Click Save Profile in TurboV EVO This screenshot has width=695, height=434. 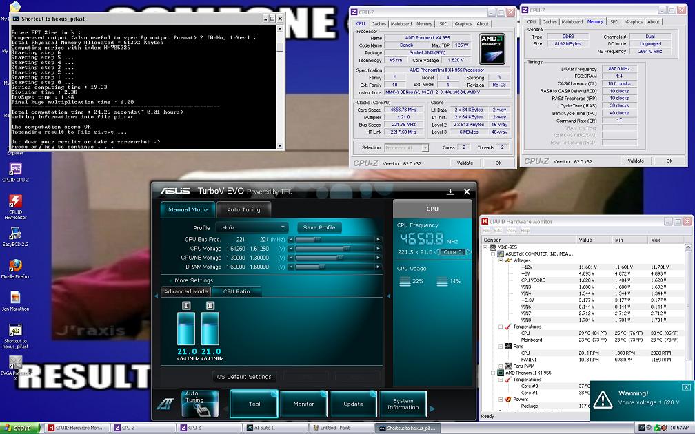pyautogui.click(x=319, y=227)
